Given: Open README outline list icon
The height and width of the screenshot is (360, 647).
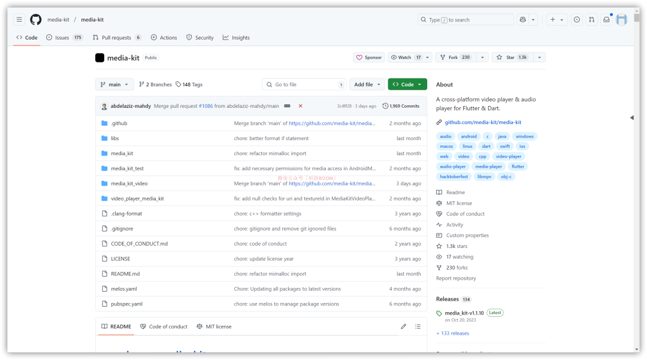Looking at the screenshot, I should 418,326.
